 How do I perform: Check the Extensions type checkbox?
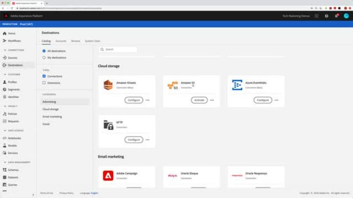tap(44, 83)
